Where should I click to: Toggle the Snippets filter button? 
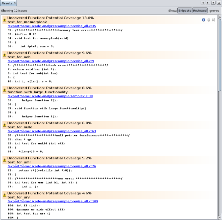tap(185, 11)
